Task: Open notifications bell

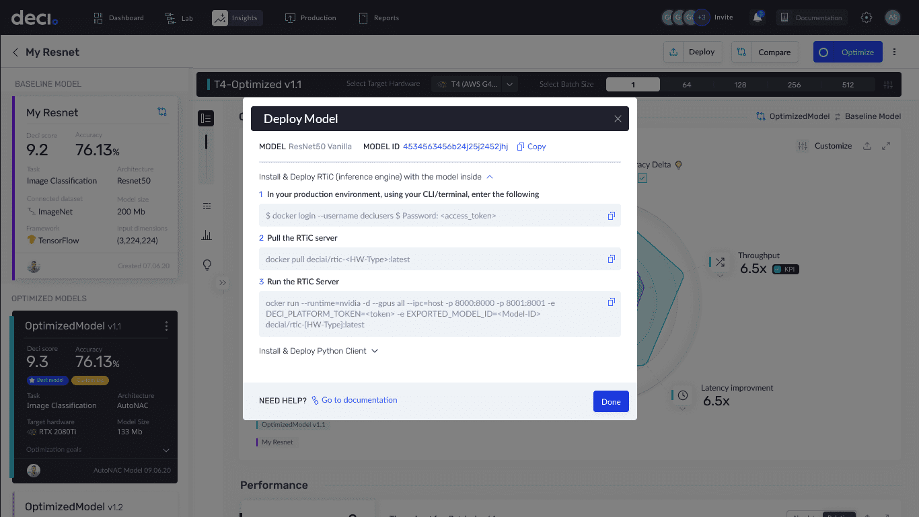Action: pyautogui.click(x=758, y=17)
